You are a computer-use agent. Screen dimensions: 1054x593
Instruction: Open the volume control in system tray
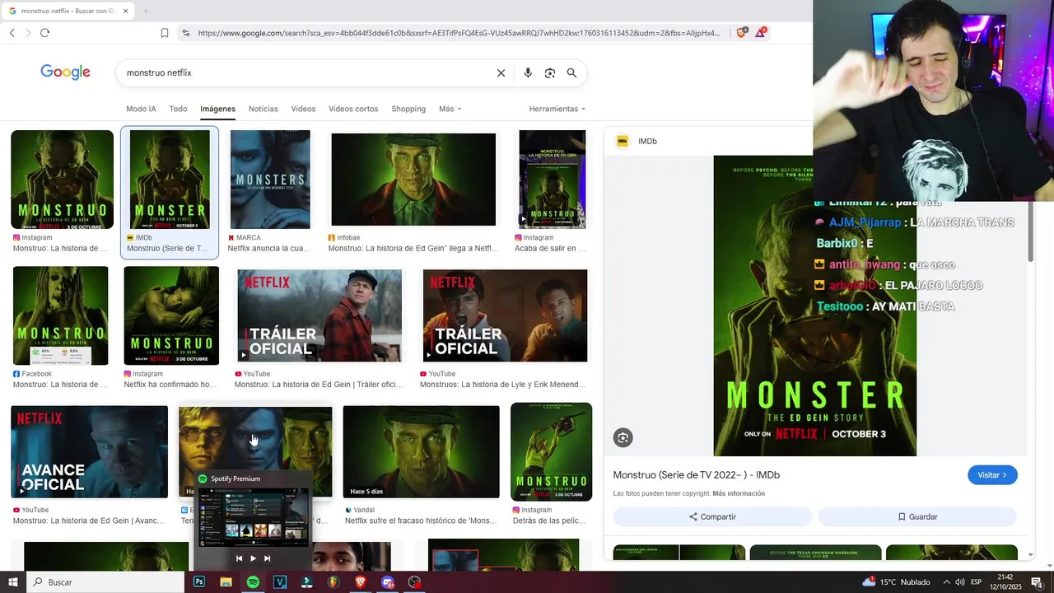[x=959, y=582]
